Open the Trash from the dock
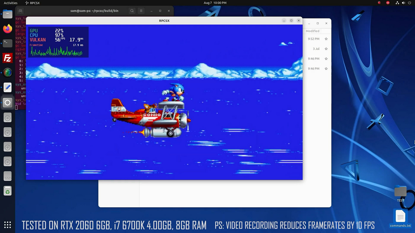415x233 pixels. click(7, 191)
